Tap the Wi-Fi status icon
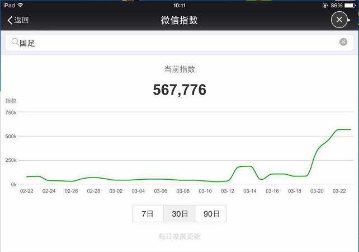This screenshot has width=359, height=252. [x=20, y=5]
